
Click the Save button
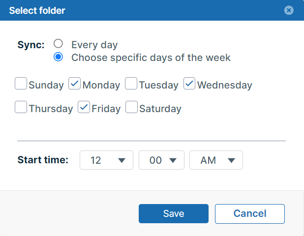pos(173,214)
